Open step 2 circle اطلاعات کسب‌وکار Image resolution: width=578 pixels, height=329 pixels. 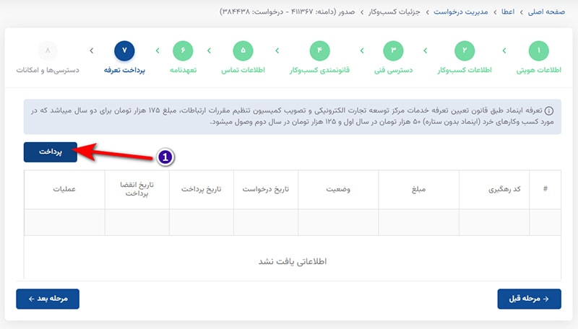tap(465, 51)
